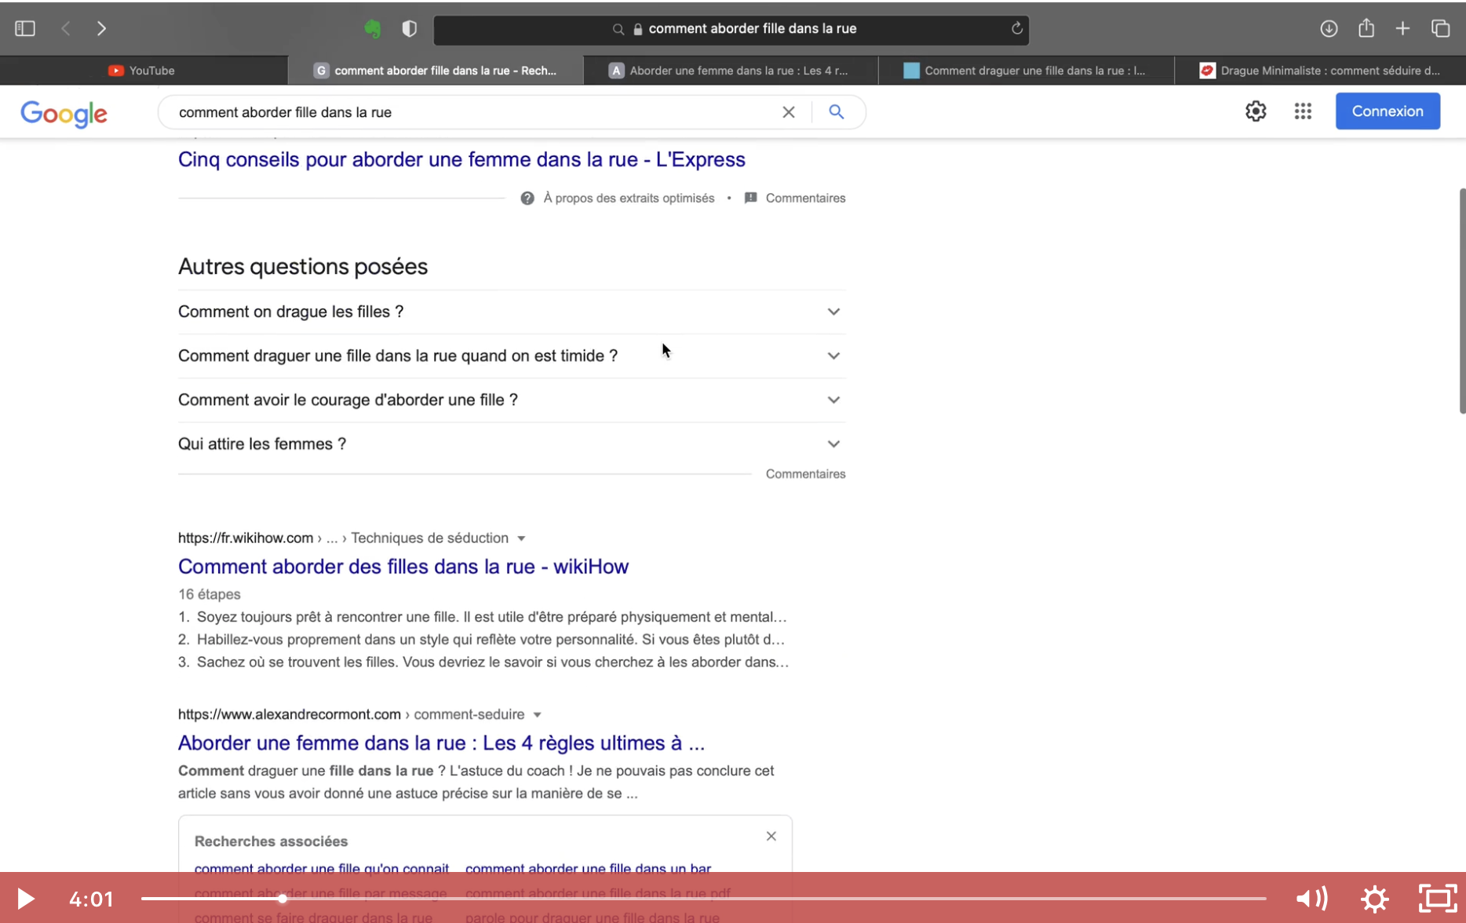Mute the video volume

[x=1311, y=899]
